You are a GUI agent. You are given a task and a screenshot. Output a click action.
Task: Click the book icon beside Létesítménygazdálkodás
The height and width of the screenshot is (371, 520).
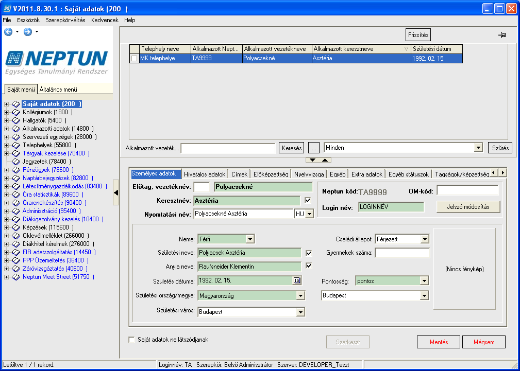point(16,186)
